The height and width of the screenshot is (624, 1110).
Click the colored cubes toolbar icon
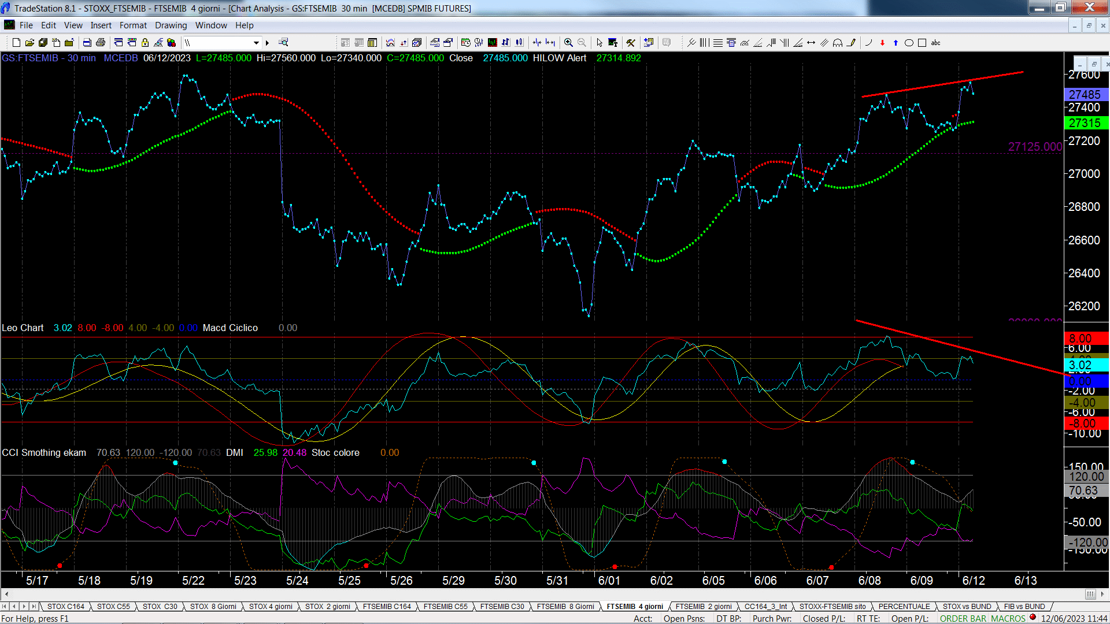(172, 43)
